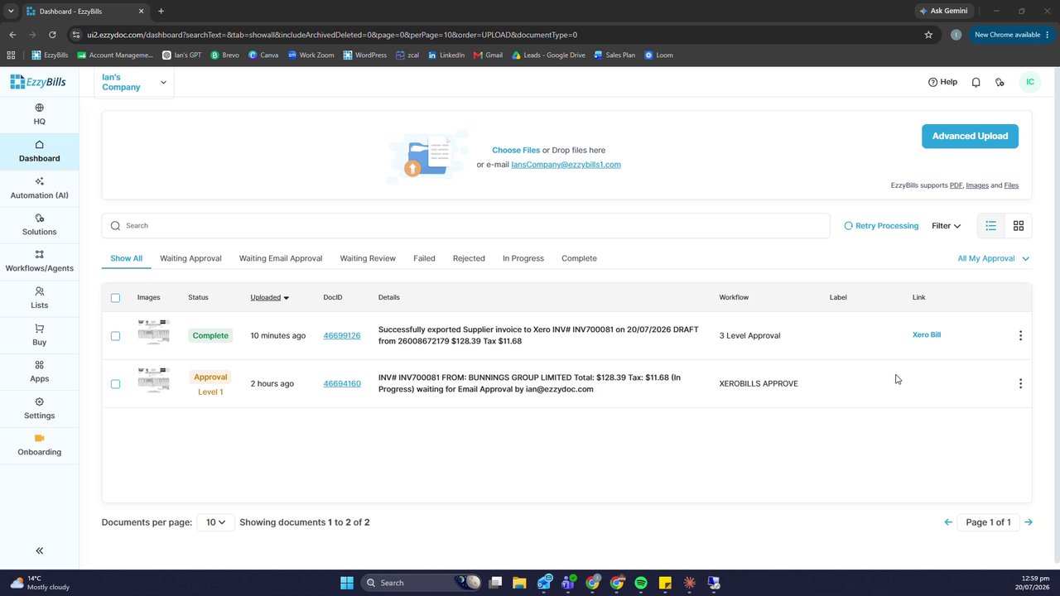Open Chrome tab search dropdown arrow
This screenshot has width=1060, height=596.
11,11
